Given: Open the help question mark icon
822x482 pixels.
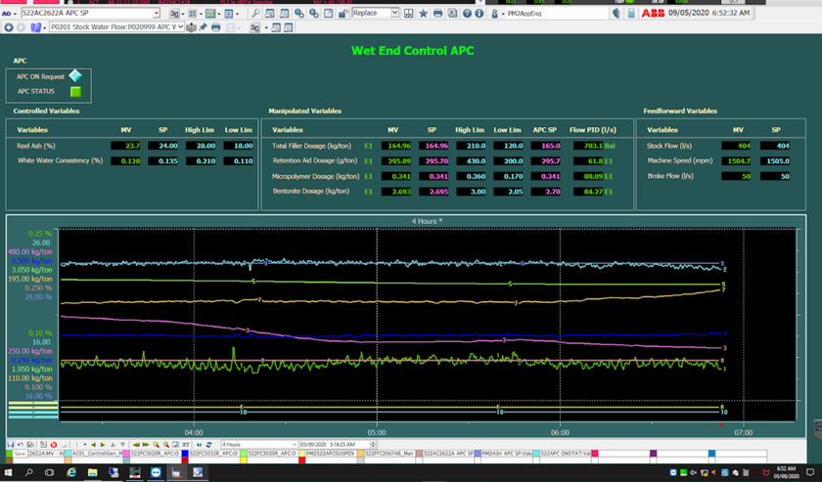Looking at the screenshot, I should [x=467, y=14].
